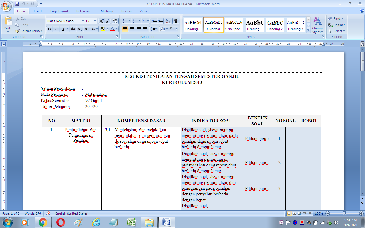Switch to the Insert tab
The width and height of the screenshot is (365, 228).
[38, 11]
